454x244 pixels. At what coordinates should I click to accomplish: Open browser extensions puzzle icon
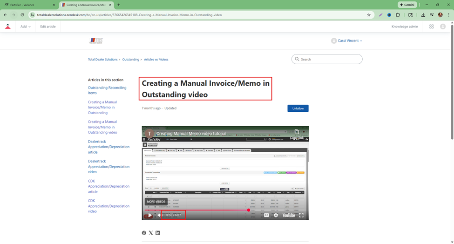398,15
